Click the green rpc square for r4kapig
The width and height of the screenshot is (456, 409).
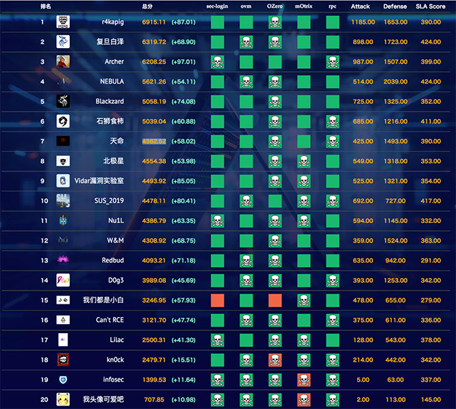(333, 22)
